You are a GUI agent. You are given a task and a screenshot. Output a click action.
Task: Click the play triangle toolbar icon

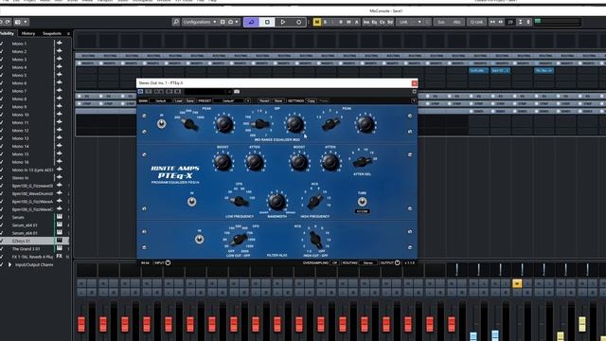point(283,22)
